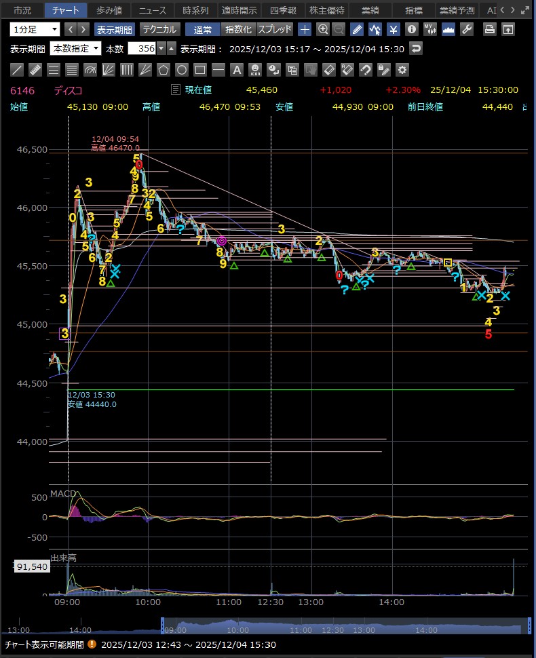Open the 四季報 tab

(x=283, y=10)
